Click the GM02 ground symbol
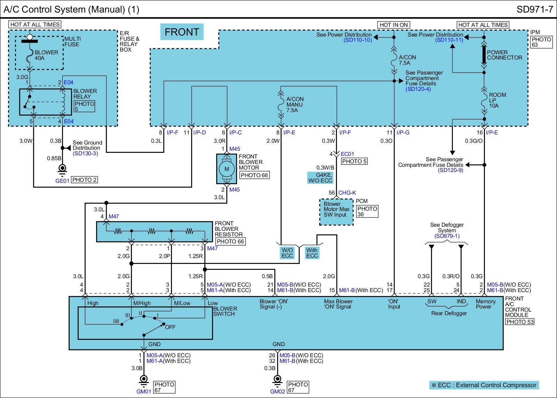The width and height of the screenshot is (557, 398). tap(277, 379)
